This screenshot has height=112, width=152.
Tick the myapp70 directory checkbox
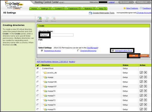(x=38, y=91)
